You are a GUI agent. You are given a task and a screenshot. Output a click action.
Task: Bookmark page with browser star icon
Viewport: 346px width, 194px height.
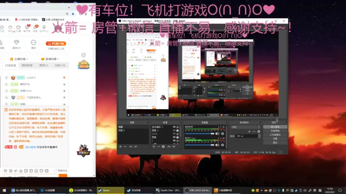pyautogui.click(x=73, y=14)
